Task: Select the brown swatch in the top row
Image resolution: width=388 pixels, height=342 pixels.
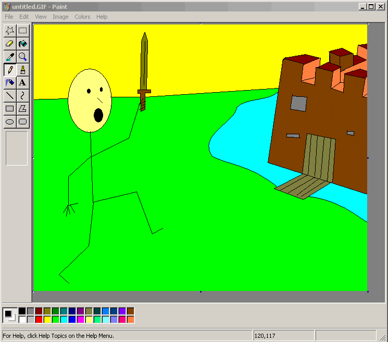Action: point(131,311)
